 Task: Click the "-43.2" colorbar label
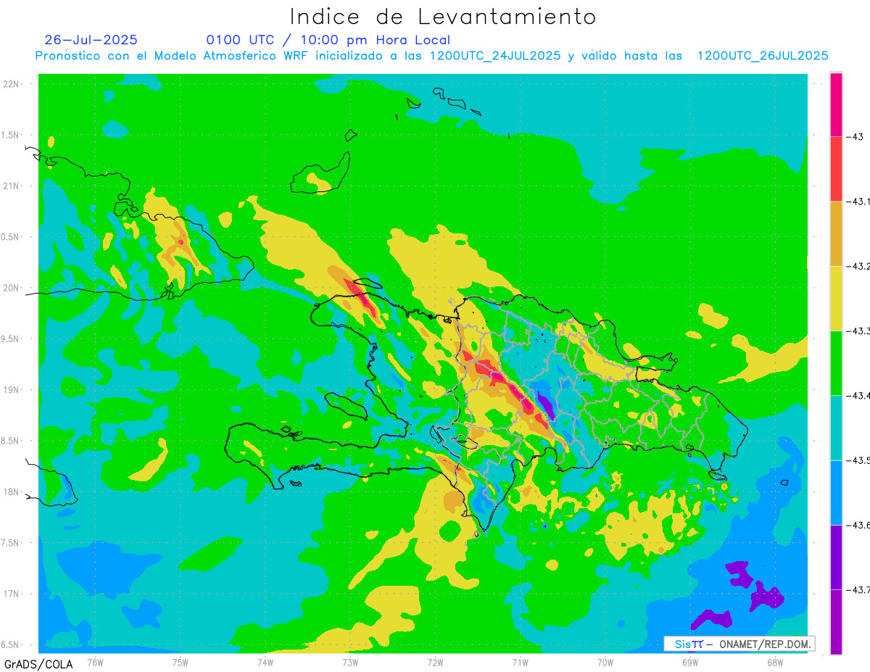click(x=858, y=266)
